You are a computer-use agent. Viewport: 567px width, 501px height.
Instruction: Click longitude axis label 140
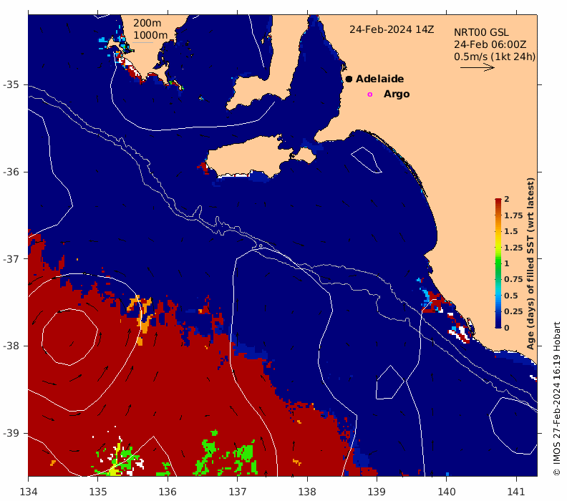point(447,492)
